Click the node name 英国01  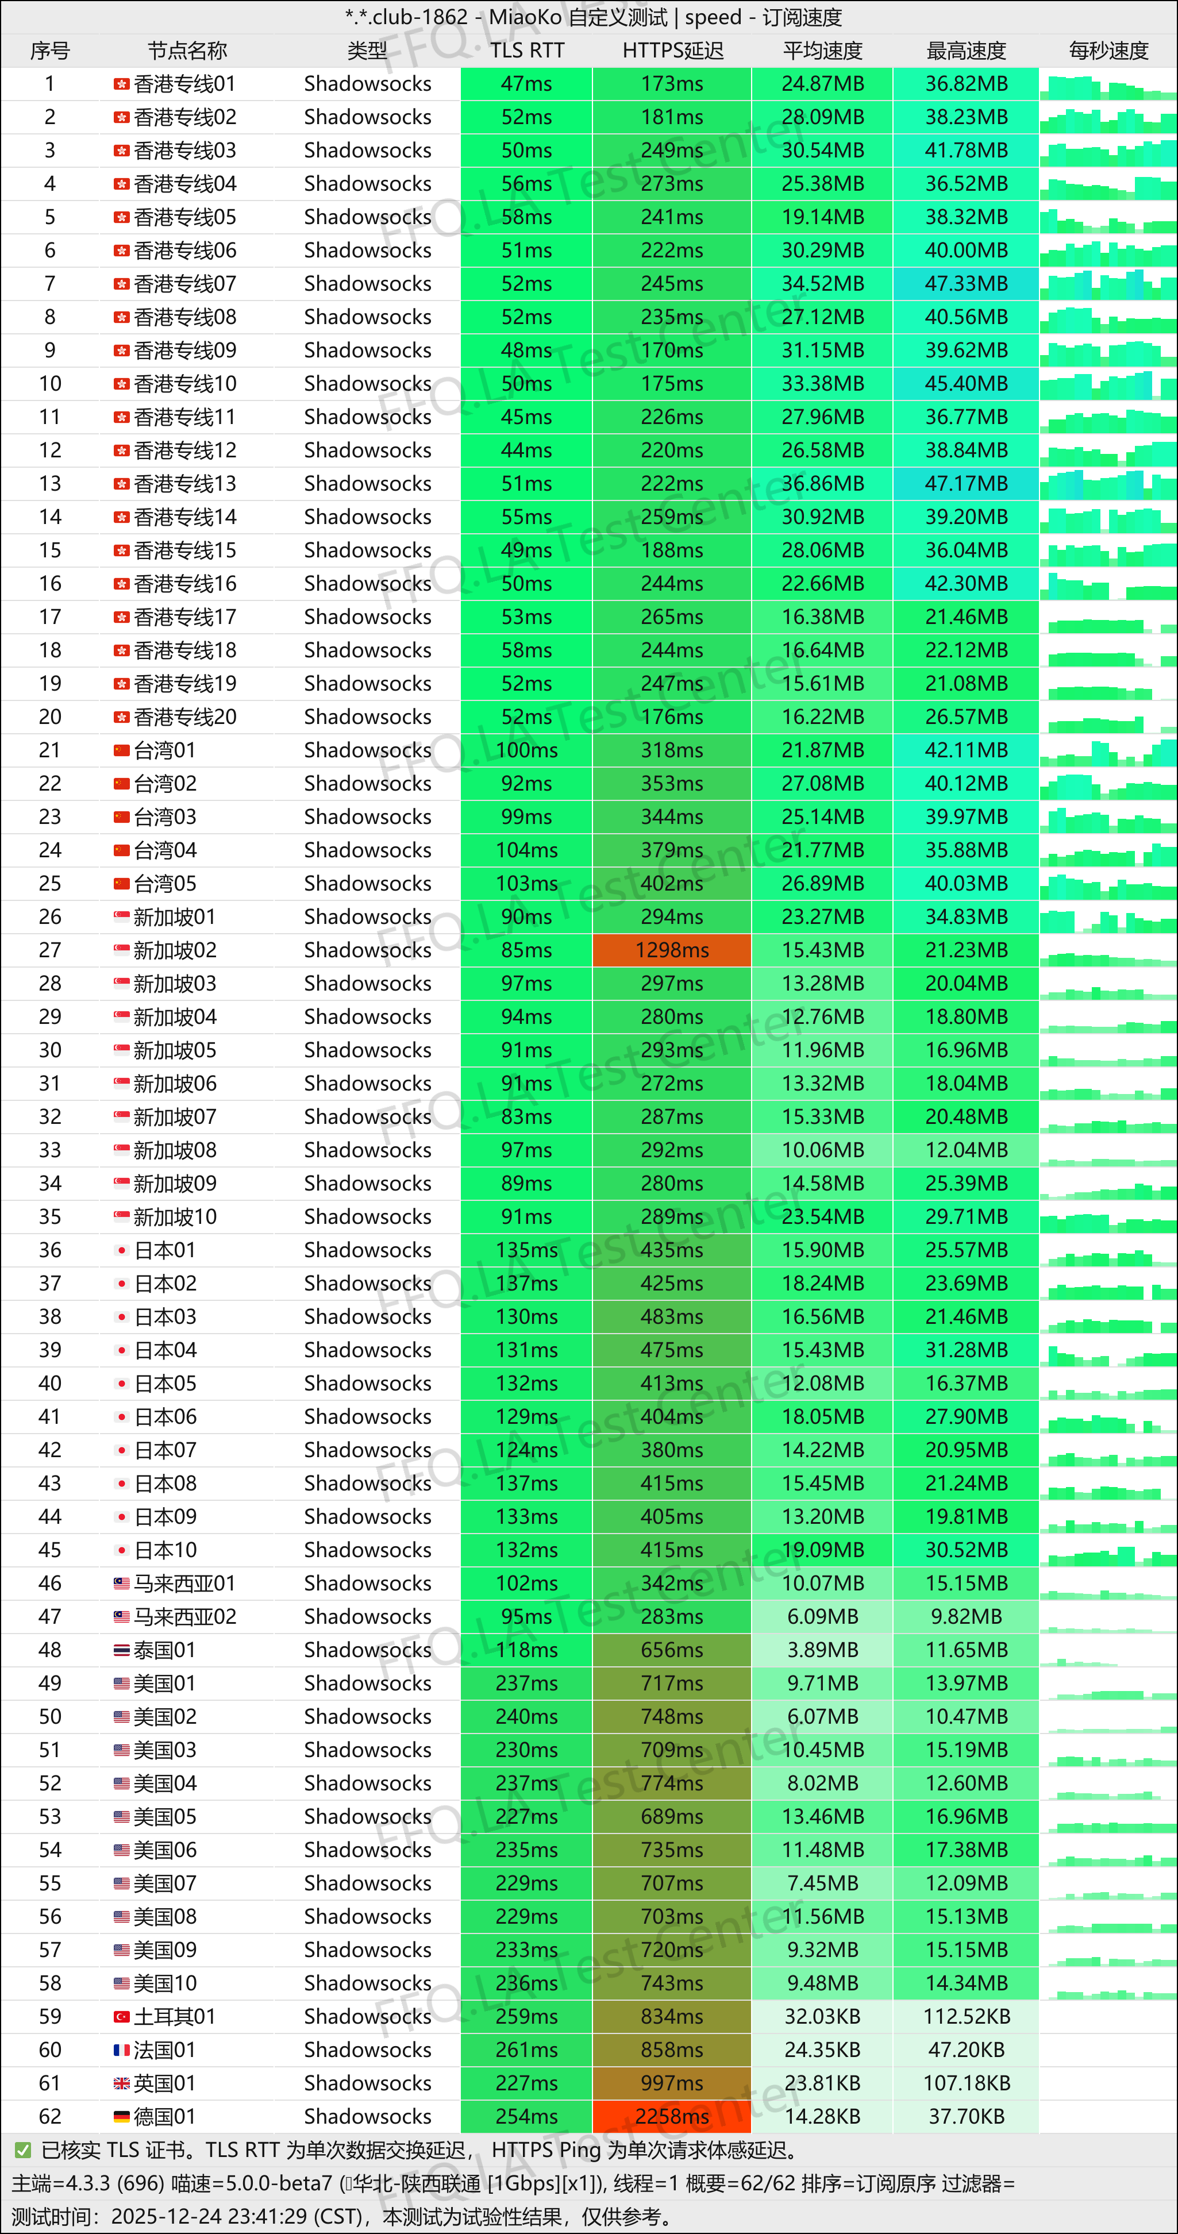coord(165,2083)
